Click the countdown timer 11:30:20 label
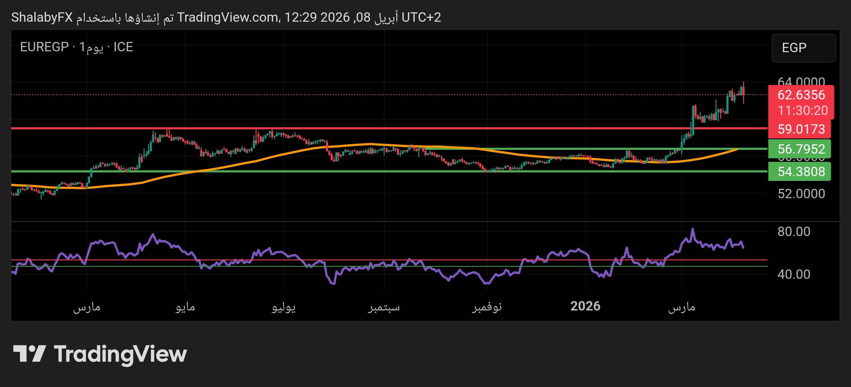The image size is (851, 387). pyautogui.click(x=802, y=110)
